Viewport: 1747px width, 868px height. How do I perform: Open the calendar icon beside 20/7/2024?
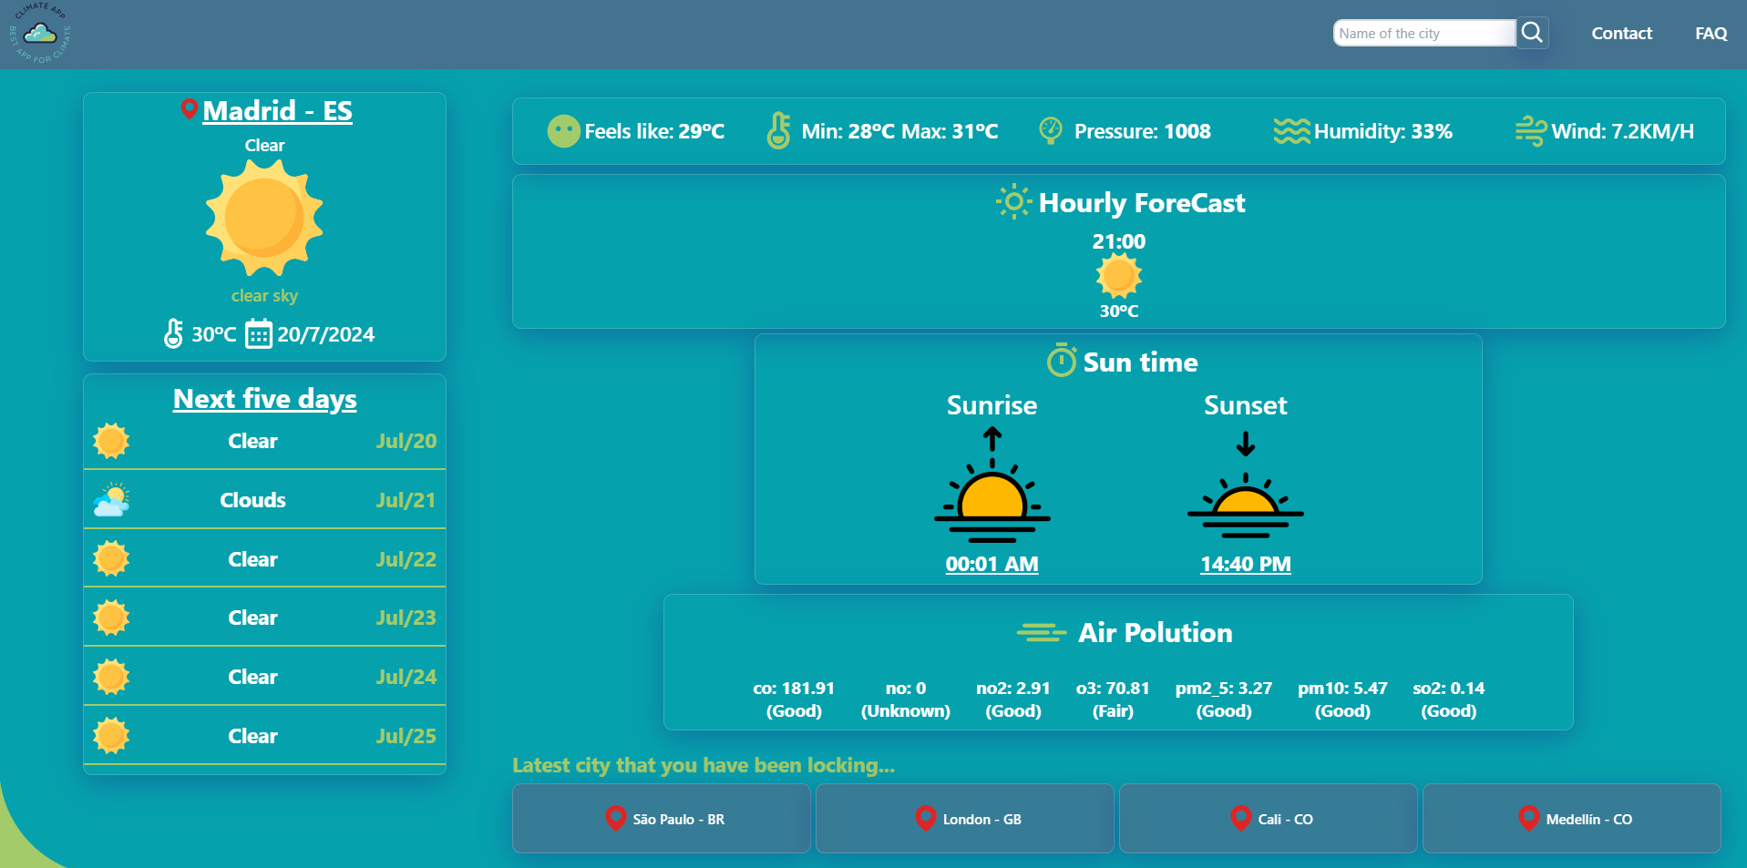[258, 334]
